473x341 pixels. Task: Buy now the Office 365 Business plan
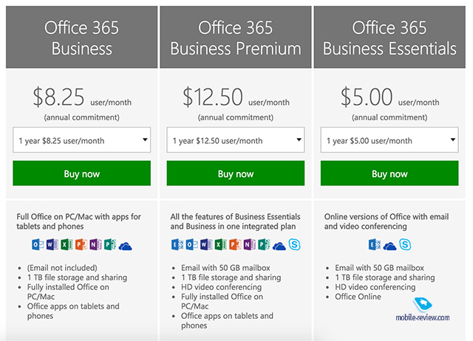tap(82, 173)
